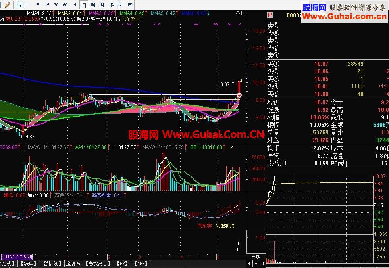Click the 6.87 low price annotation
This screenshot has width=389, height=268.
point(30,136)
